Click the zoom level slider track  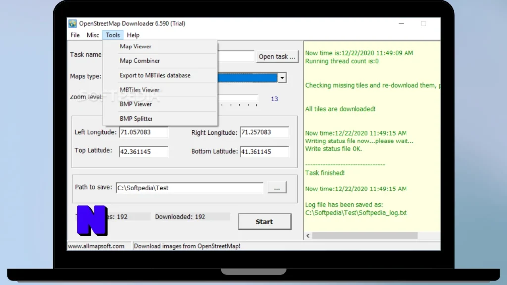coord(238,98)
